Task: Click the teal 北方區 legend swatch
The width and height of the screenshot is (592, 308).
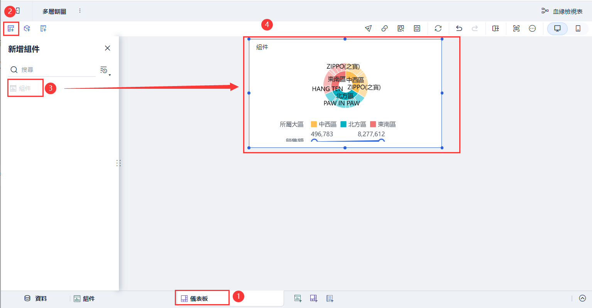Action: [x=343, y=124]
